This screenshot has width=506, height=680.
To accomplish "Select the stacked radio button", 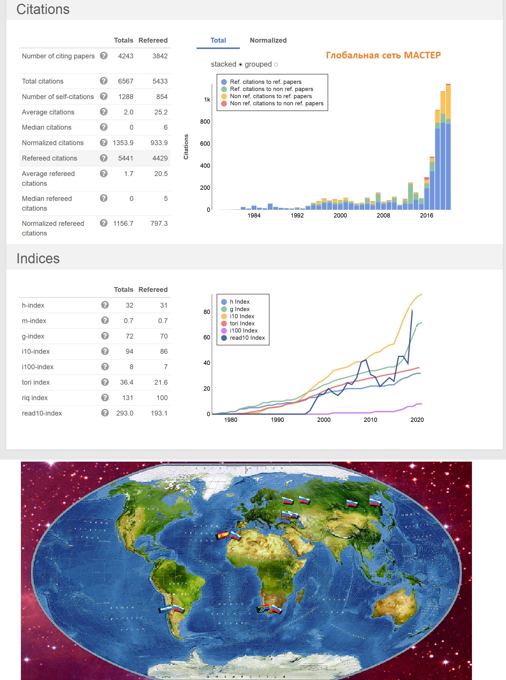I will click(x=240, y=65).
